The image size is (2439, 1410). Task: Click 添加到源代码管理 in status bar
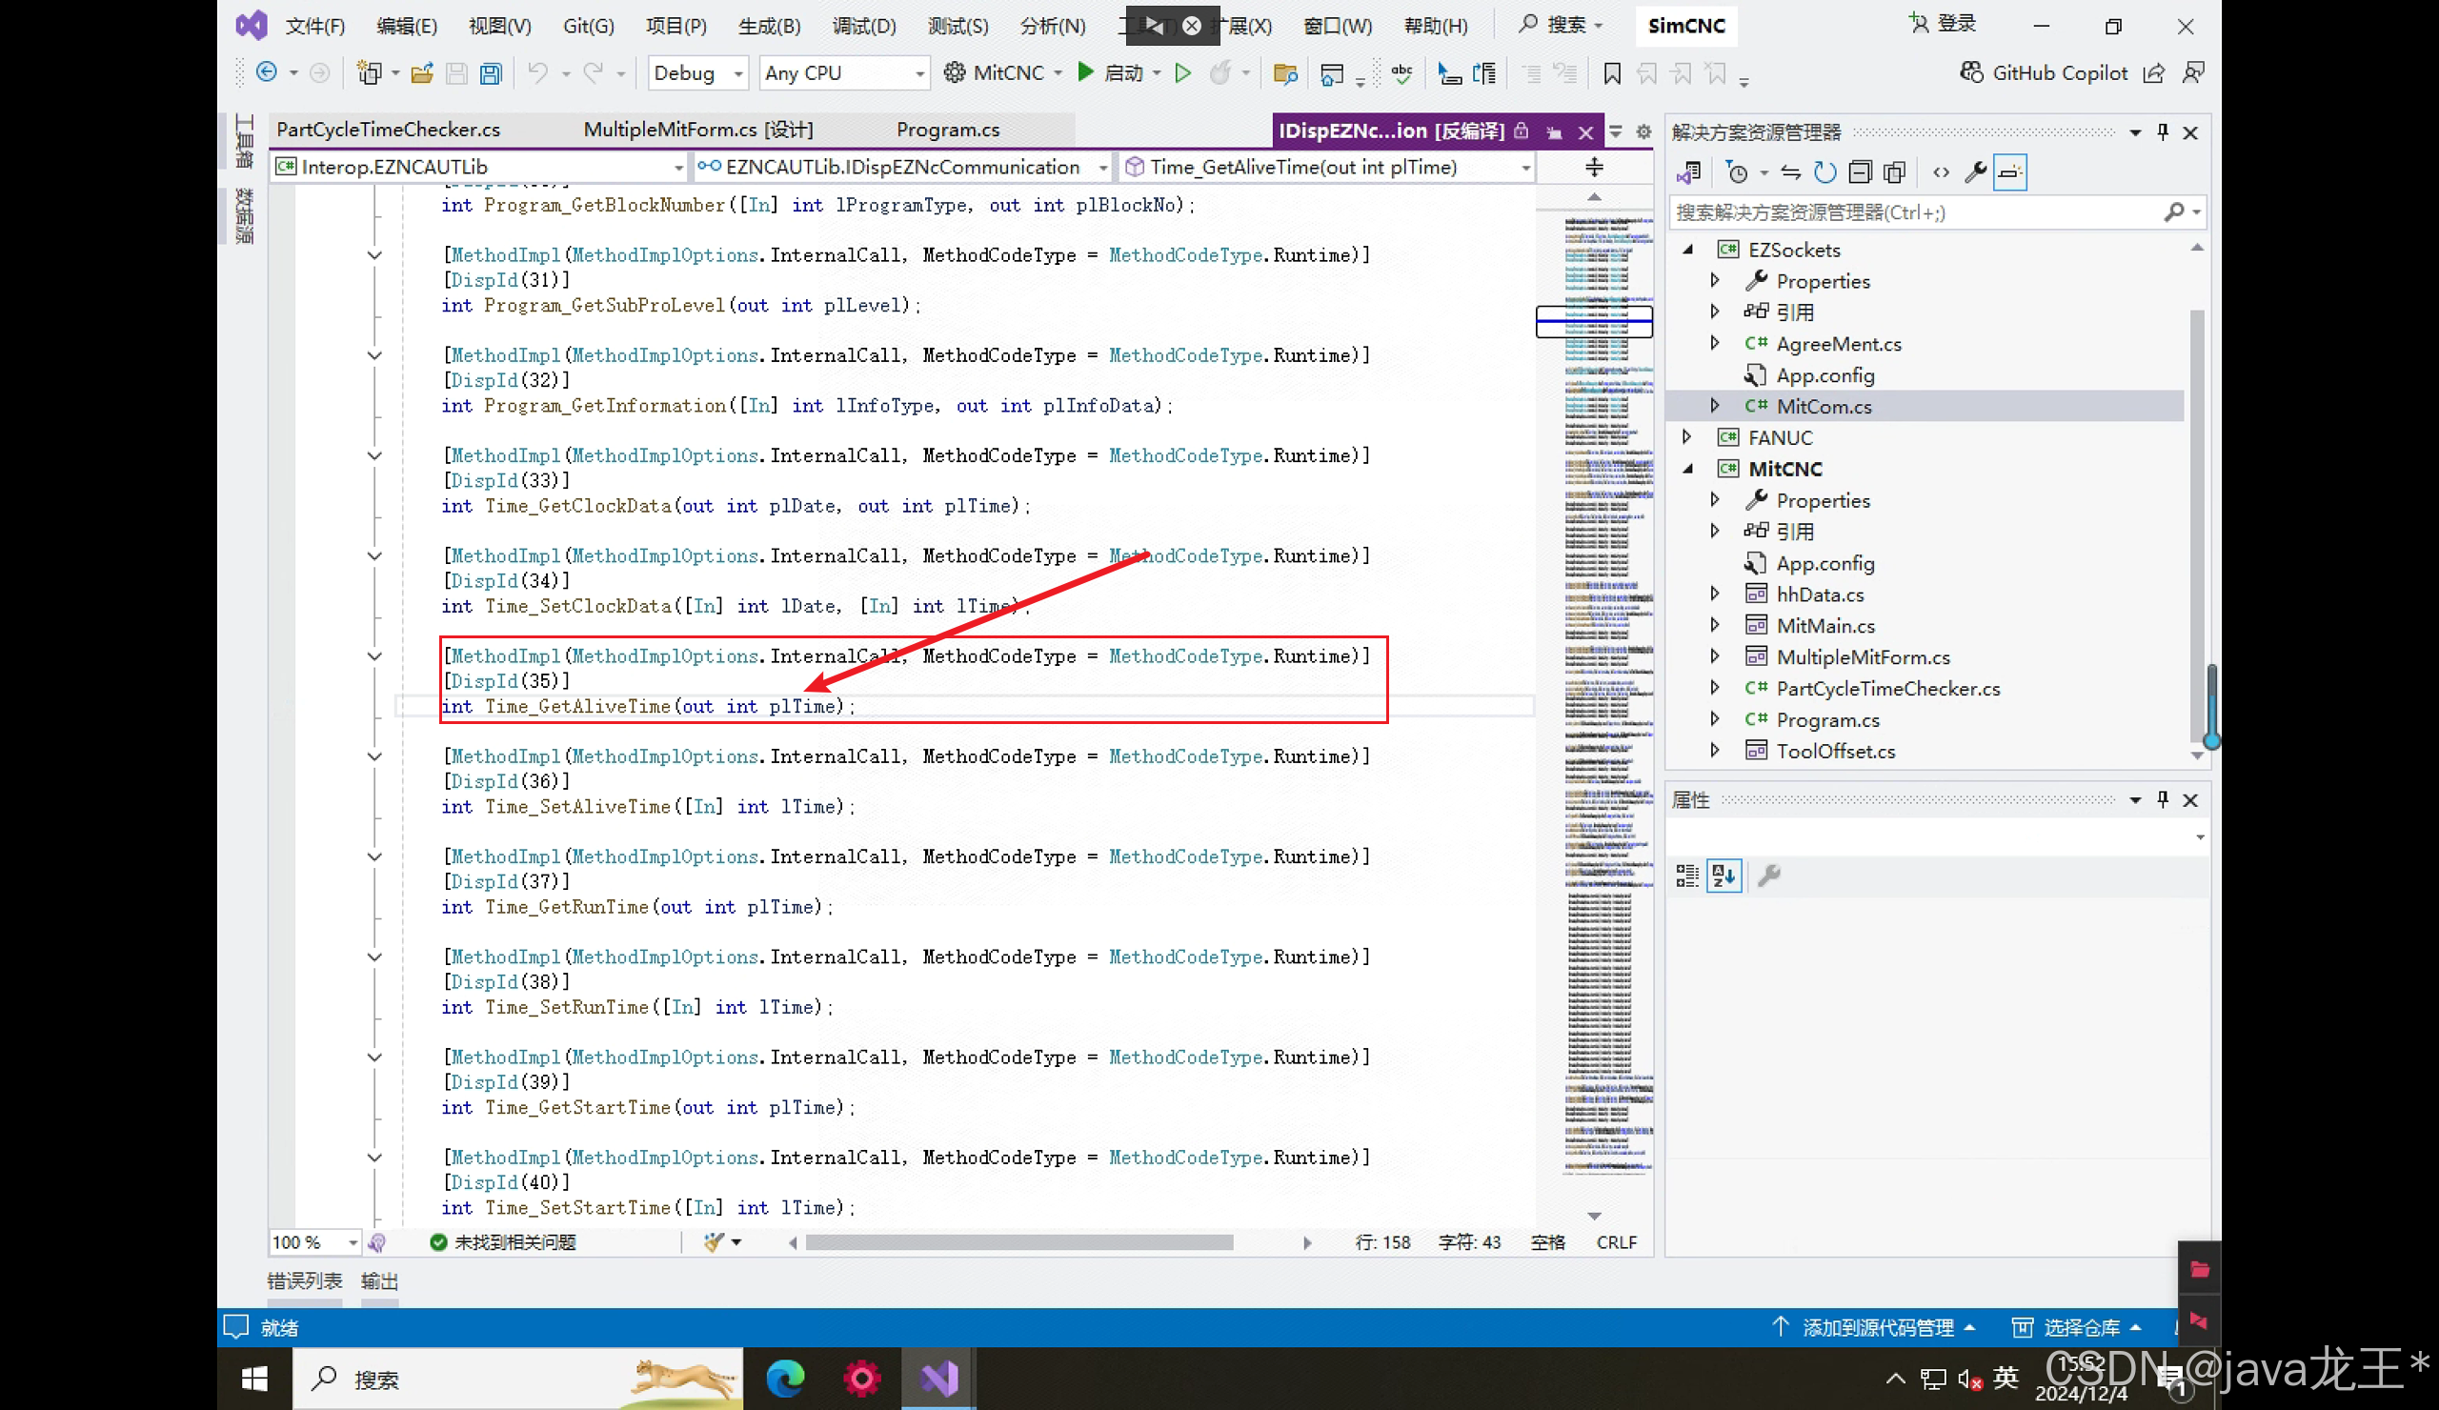[1877, 1327]
